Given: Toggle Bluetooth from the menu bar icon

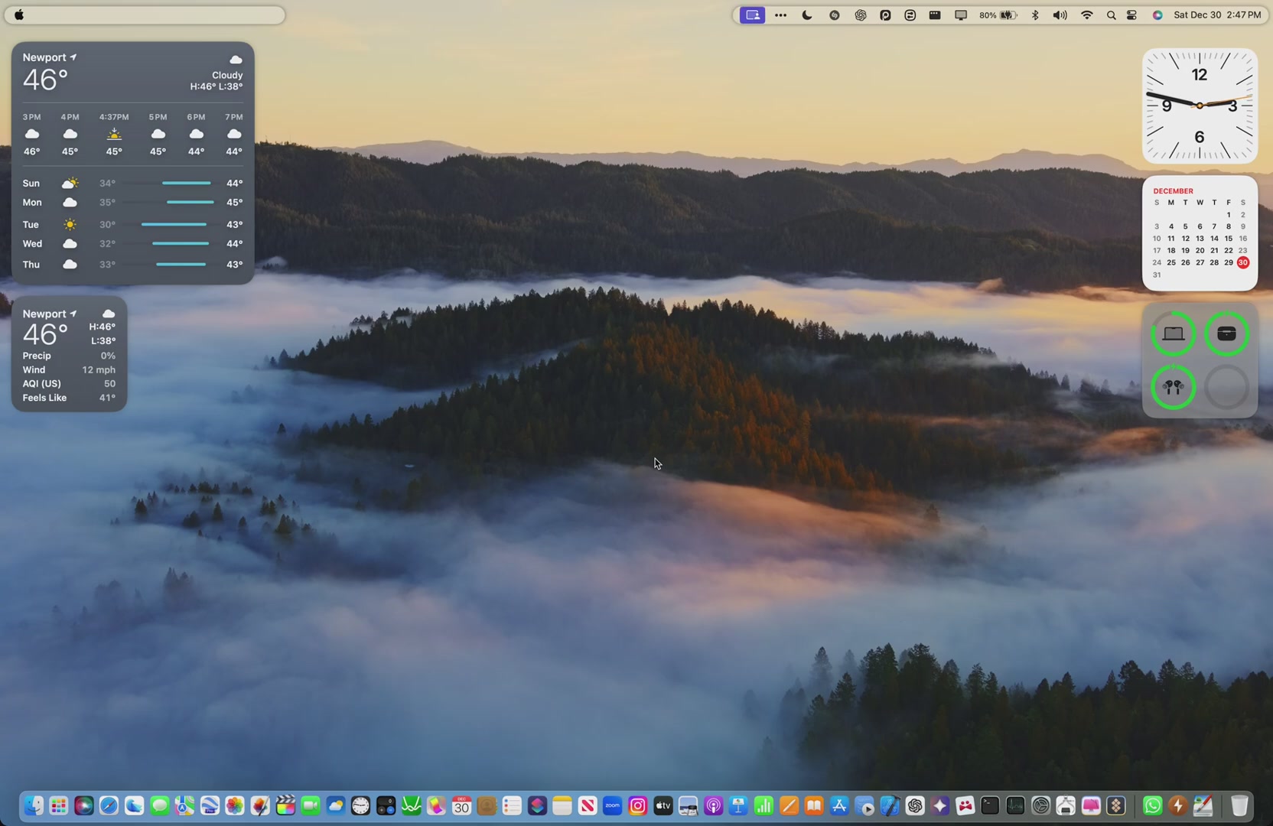Looking at the screenshot, I should tap(1035, 15).
